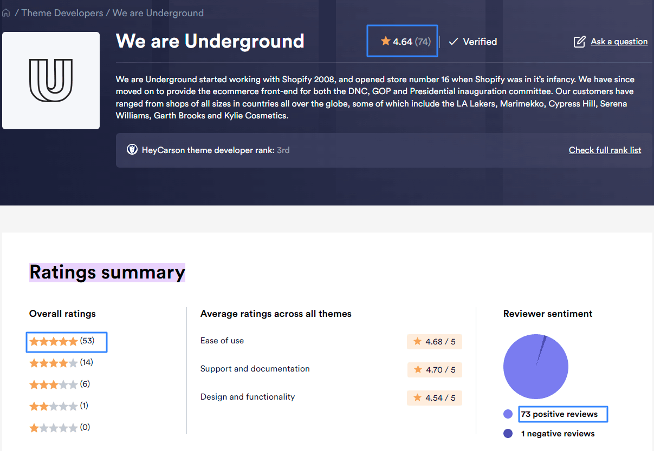The width and height of the screenshot is (654, 451).
Task: Click the Design and functionality label
Action: pos(248,397)
